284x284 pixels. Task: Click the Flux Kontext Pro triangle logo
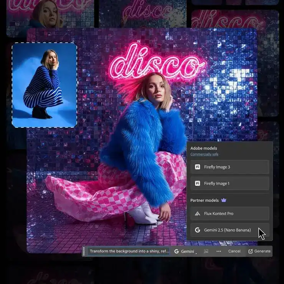coord(198,214)
